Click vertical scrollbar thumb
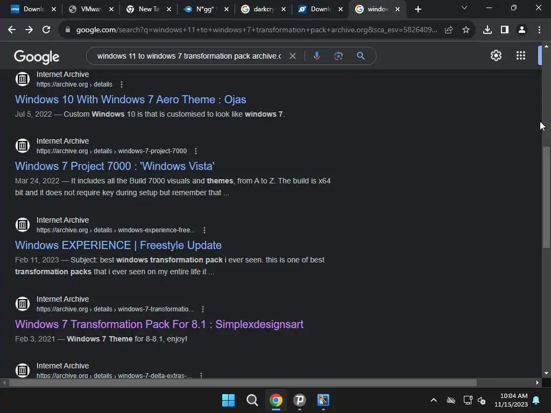Viewport: 551px width, 413px height. coord(546,197)
